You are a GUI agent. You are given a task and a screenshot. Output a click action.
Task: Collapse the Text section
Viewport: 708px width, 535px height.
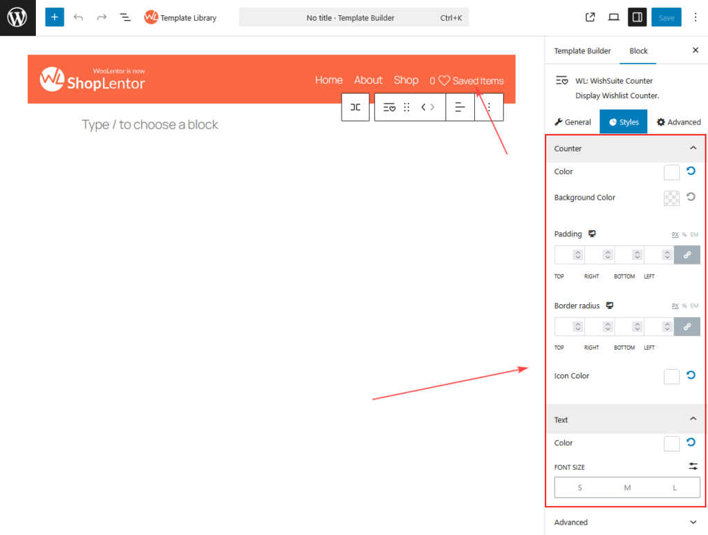pyautogui.click(x=693, y=420)
